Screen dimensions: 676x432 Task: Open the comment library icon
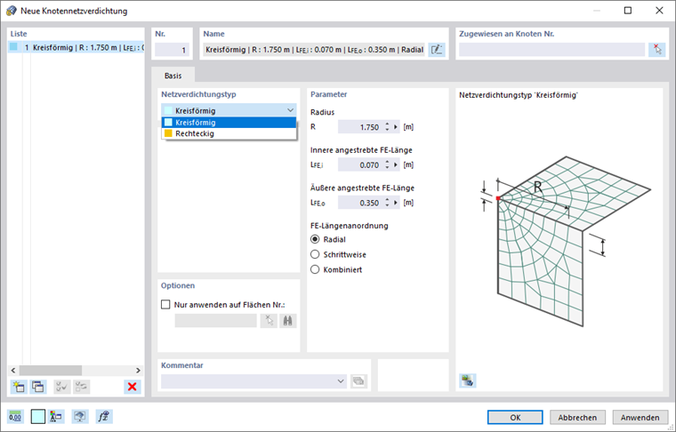358,381
